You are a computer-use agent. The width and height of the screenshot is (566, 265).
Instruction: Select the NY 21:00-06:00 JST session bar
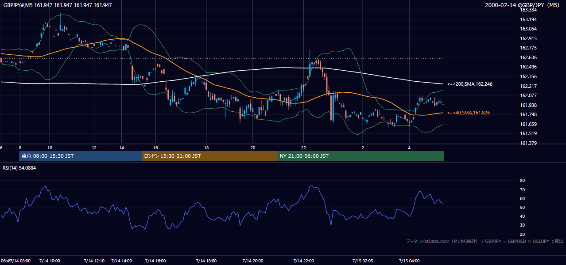[x=361, y=156]
